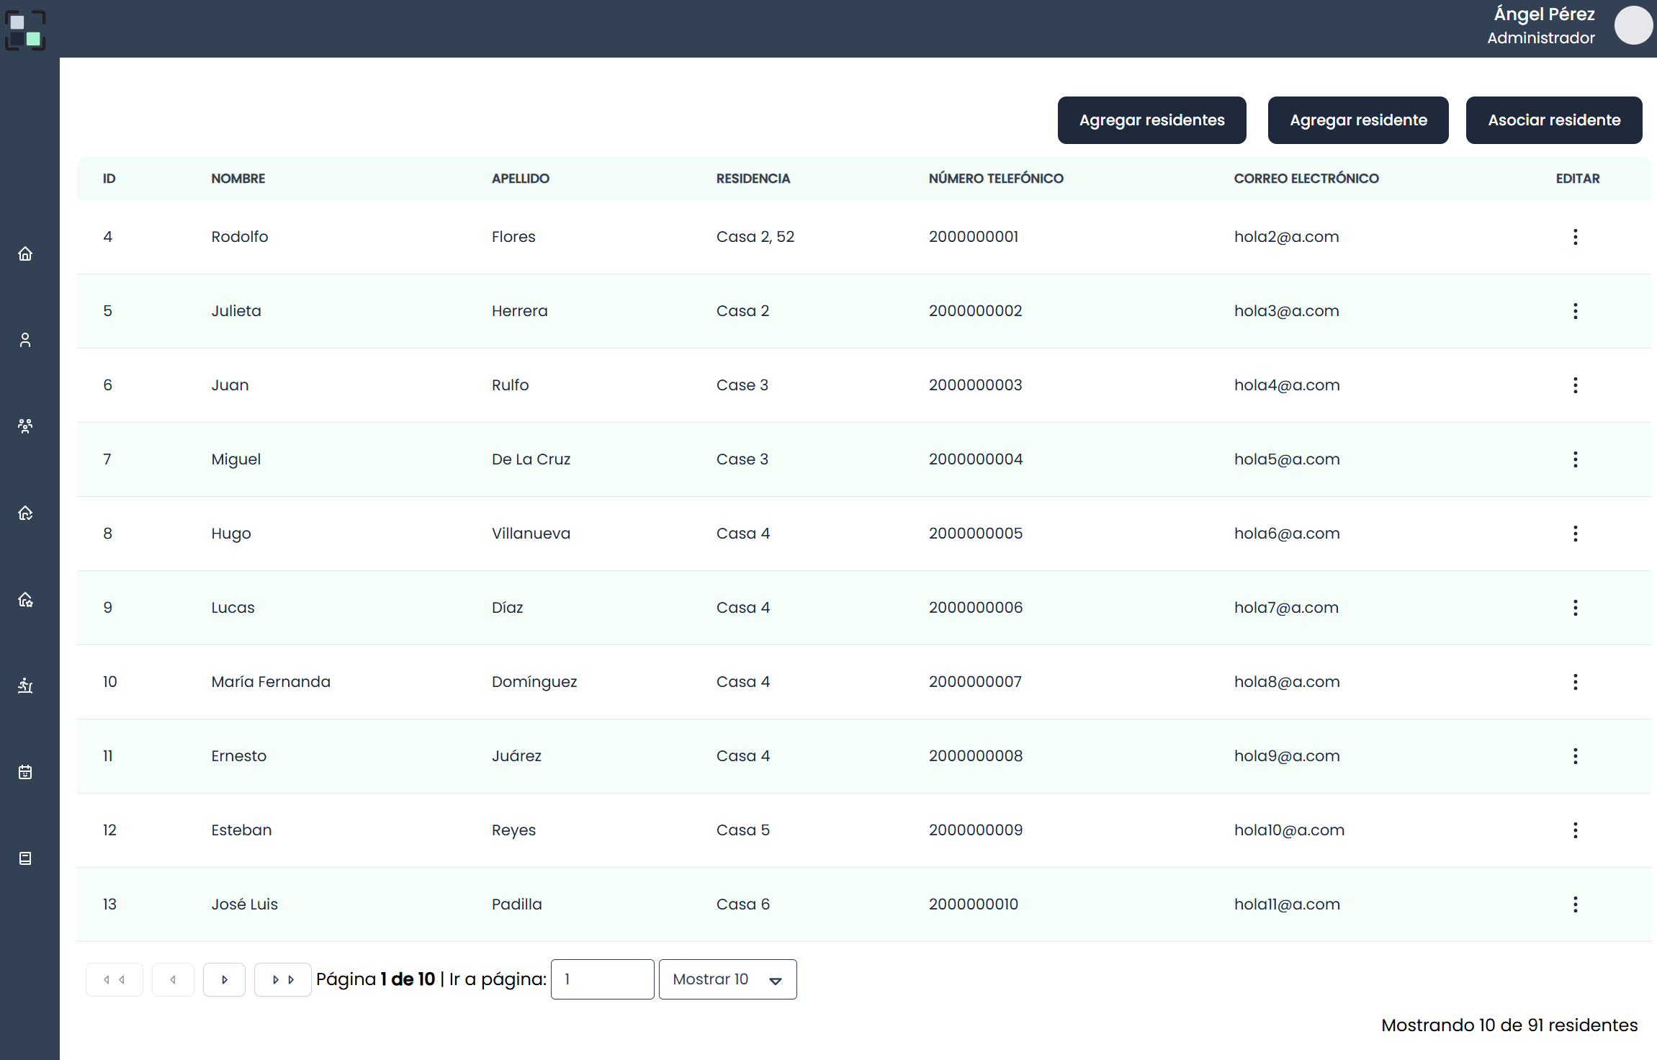
Task: Open edit menu for Rodolfo Flores
Action: tap(1575, 237)
